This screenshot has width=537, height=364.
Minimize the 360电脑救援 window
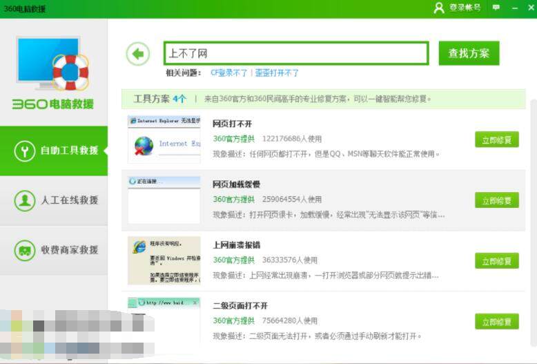click(x=515, y=8)
